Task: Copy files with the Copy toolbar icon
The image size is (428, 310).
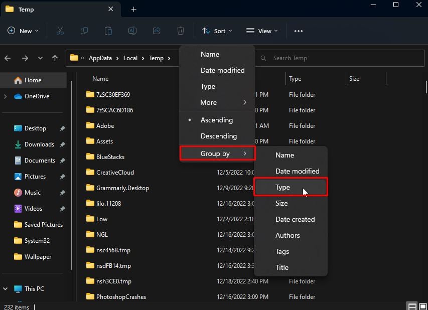Action: [84, 31]
